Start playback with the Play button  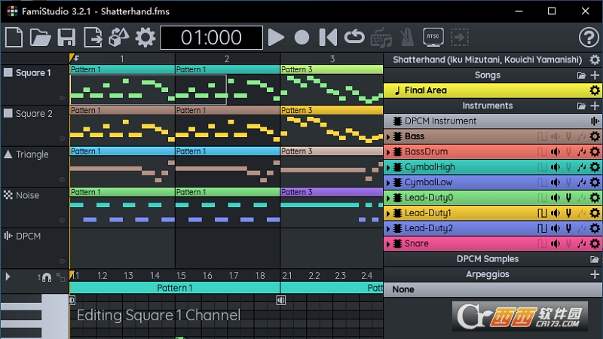pos(277,37)
